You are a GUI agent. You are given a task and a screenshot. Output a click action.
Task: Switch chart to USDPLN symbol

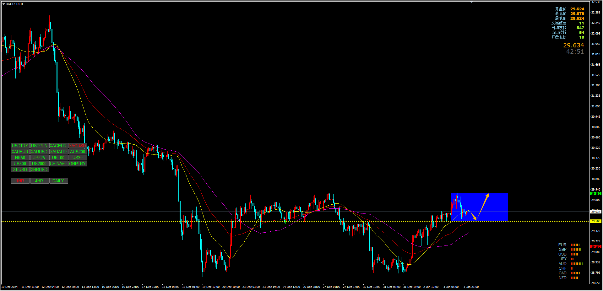39,146
